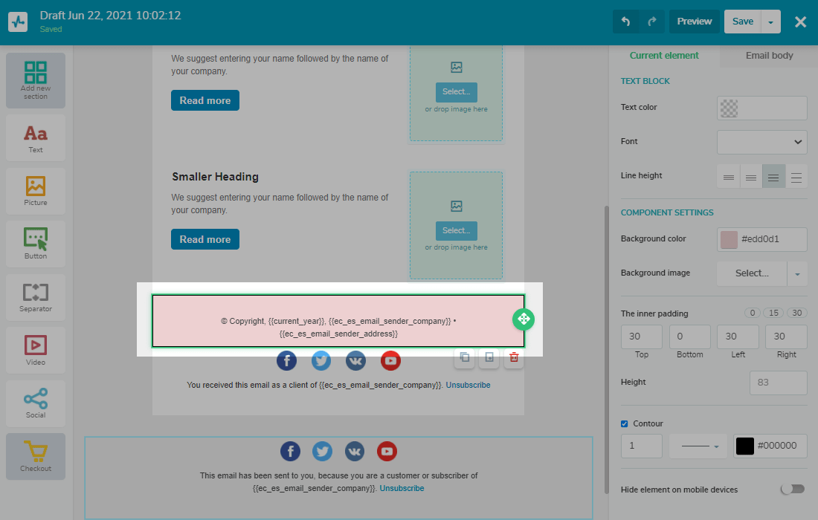The height and width of the screenshot is (520, 818).
Task: Choose the Checkout cart element
Action: point(36,455)
